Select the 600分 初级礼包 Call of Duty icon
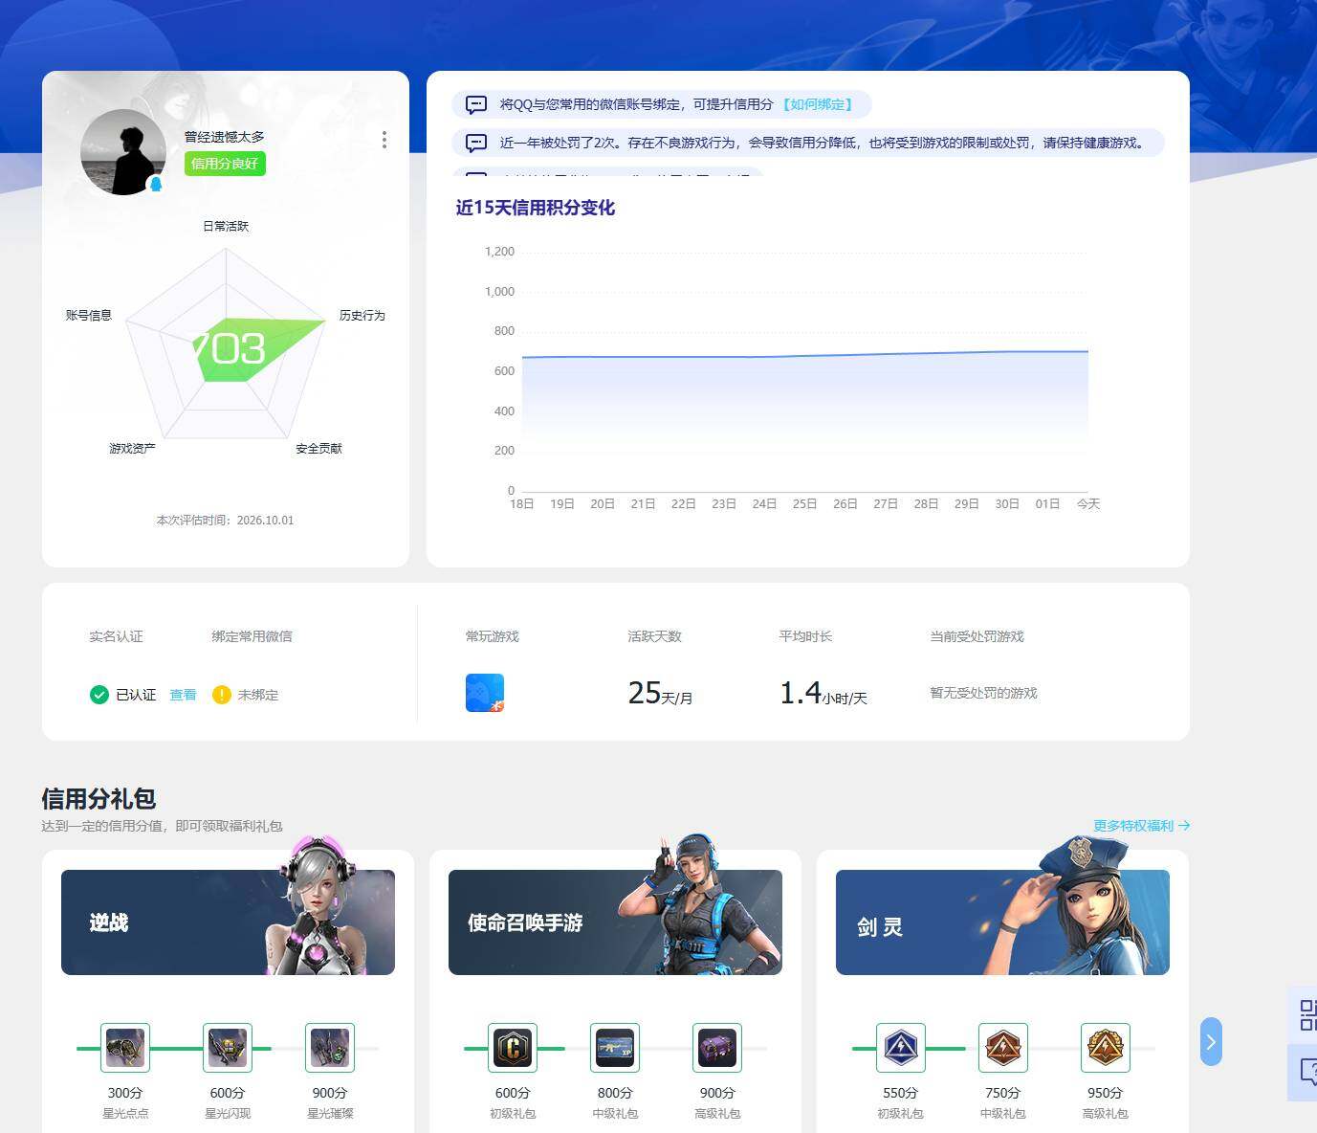 coord(513,1048)
